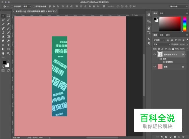Open the Edit Toolbar three-dots menu
Viewport: 189px width, 139px height.
point(3,58)
